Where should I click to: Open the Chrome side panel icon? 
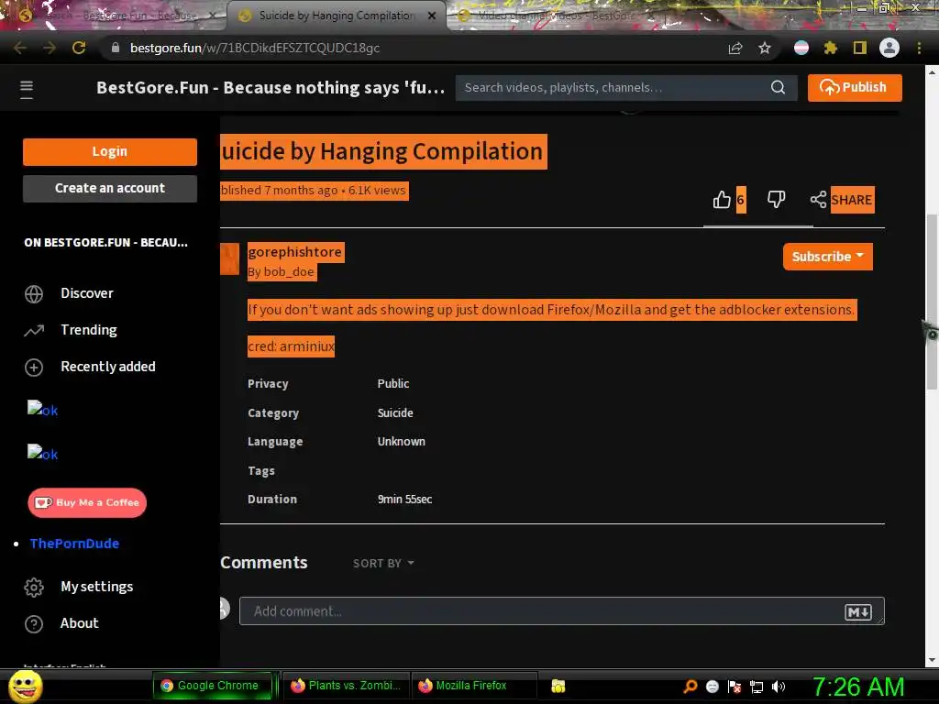pyautogui.click(x=860, y=48)
